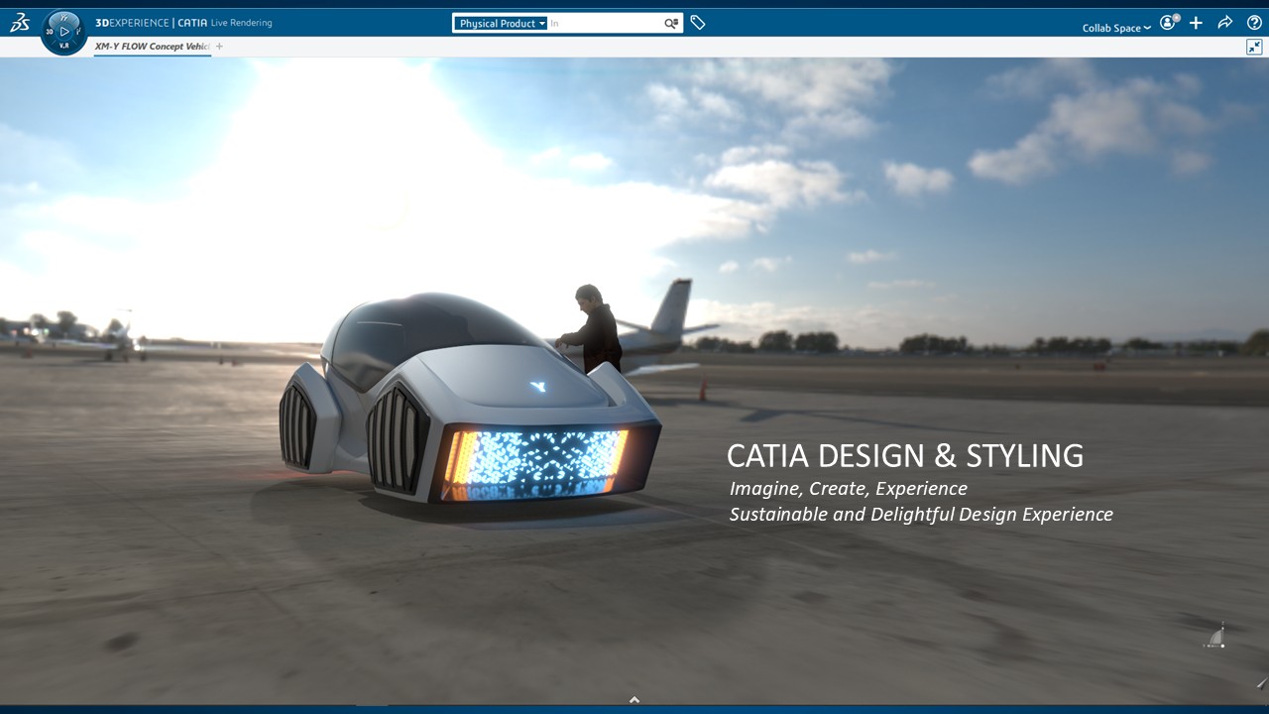Expand the Collab Space dropdown
This screenshot has width=1269, height=714.
click(1116, 28)
